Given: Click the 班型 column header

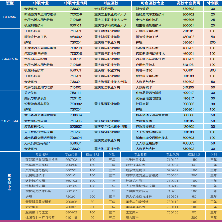Looking at the screenshot, I should coord(10,3).
